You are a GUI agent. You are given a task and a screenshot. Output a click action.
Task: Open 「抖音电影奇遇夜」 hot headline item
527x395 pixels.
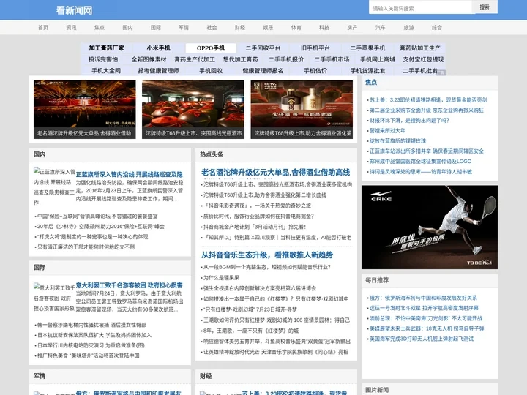click(x=257, y=206)
